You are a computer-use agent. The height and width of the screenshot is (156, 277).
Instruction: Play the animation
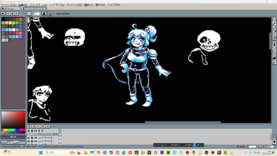tap(38, 126)
